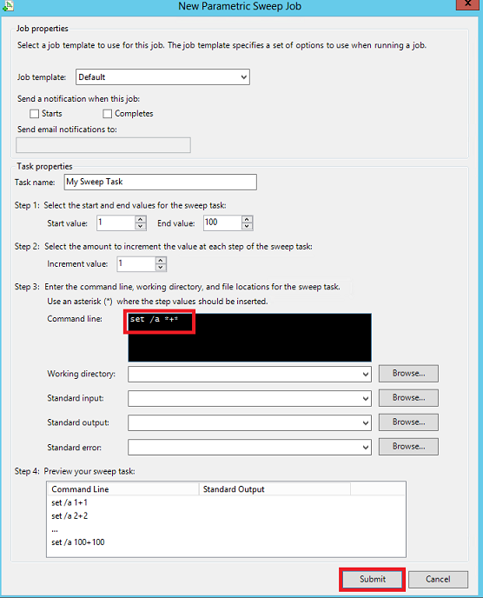The height and width of the screenshot is (598, 483).
Task: Click inside the Command line box
Action: [x=249, y=337]
